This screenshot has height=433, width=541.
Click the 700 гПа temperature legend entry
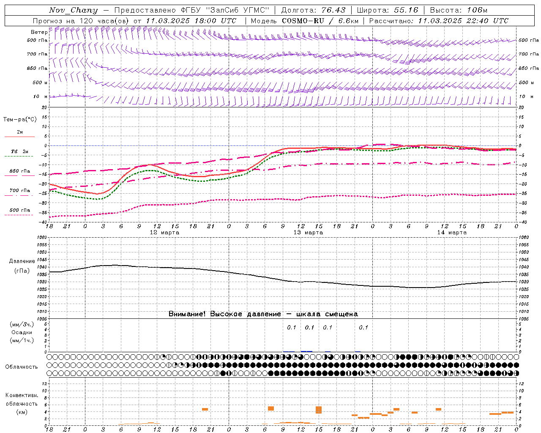pos(19,190)
